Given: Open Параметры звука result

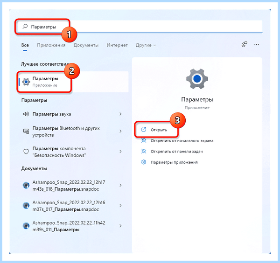Looking at the screenshot, I should pos(73,114).
